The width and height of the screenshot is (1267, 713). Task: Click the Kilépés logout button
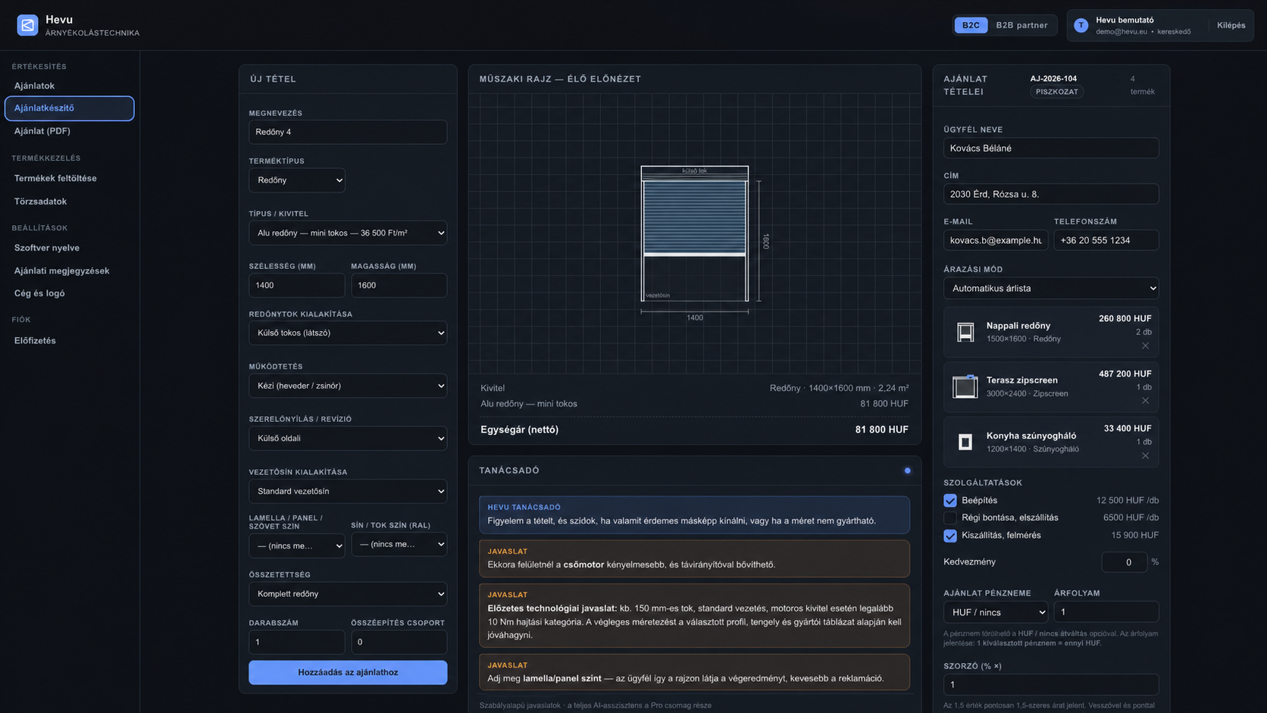coord(1231,25)
